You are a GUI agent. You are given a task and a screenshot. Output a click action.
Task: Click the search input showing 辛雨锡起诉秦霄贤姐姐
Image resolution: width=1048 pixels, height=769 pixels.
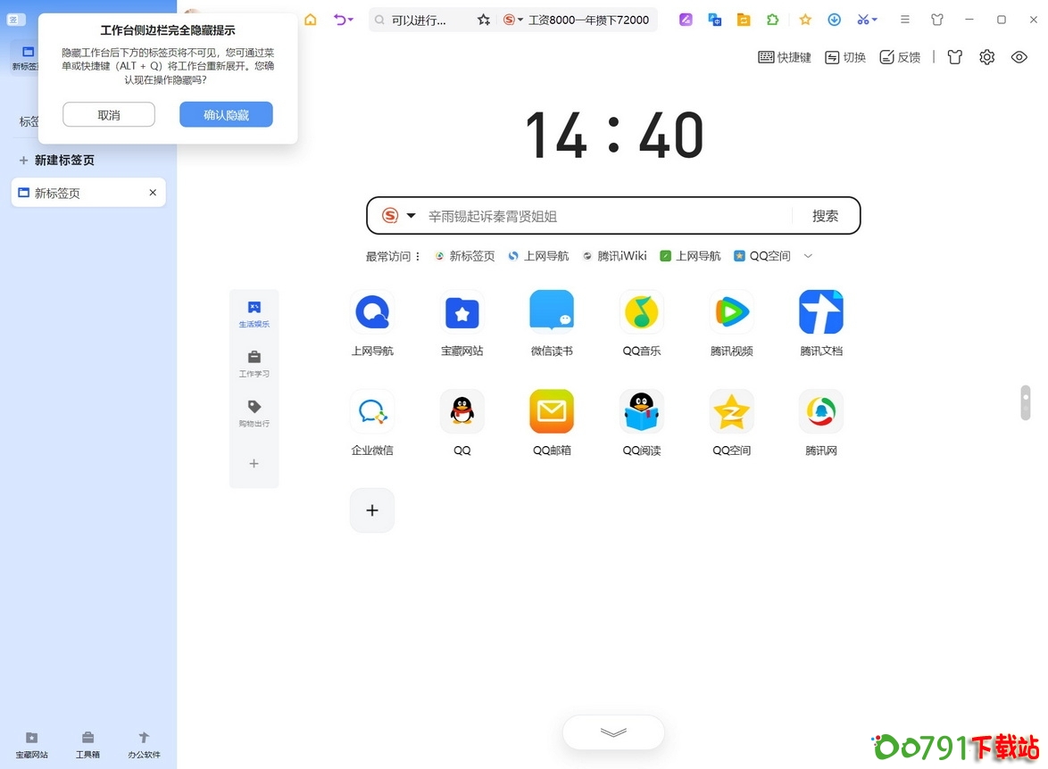coord(589,215)
